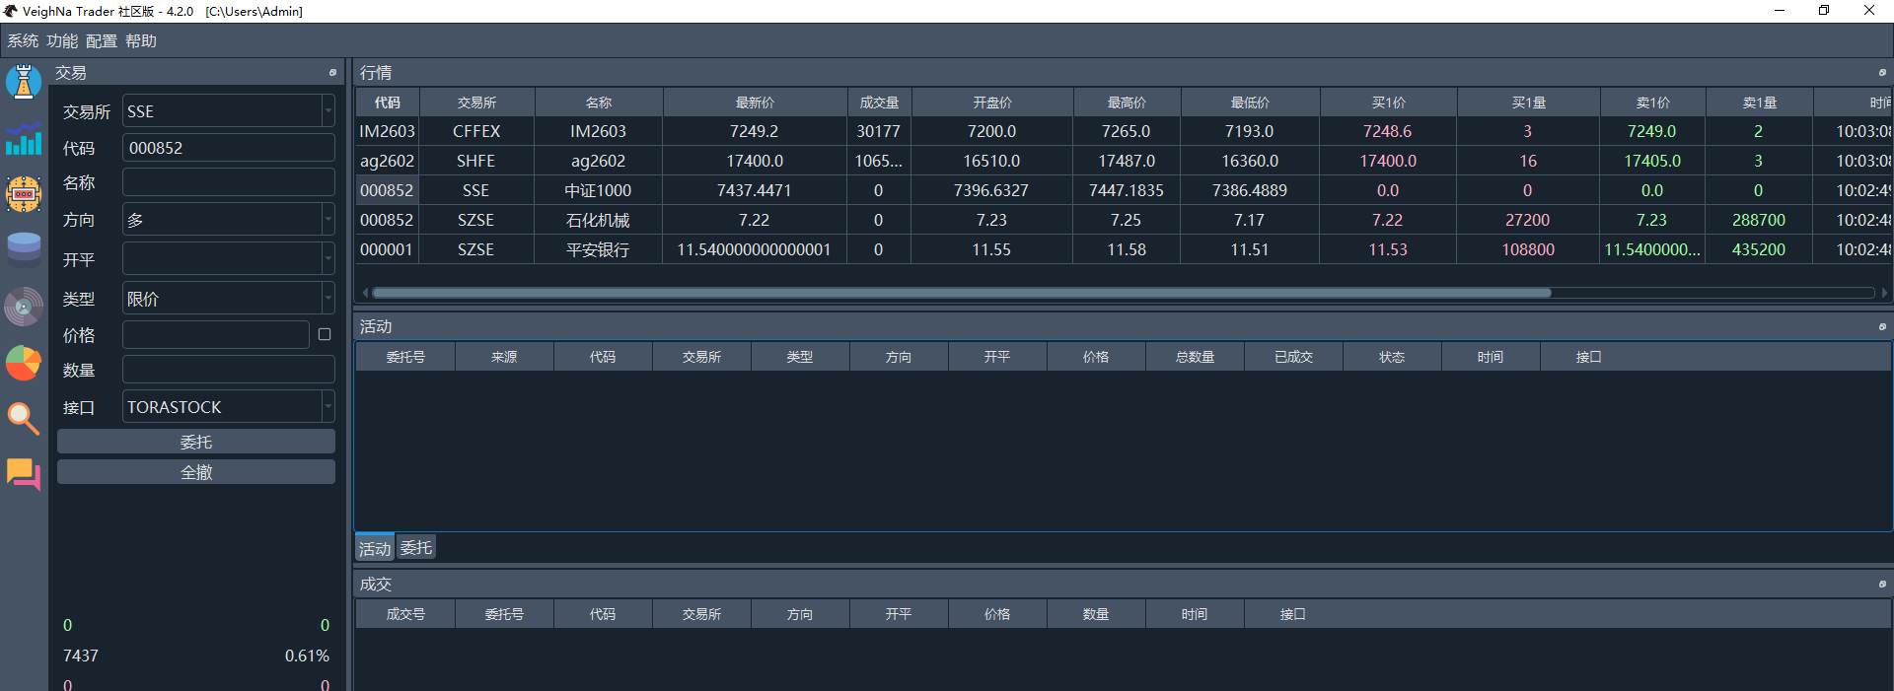Launch the database stack icon

pos(24,249)
